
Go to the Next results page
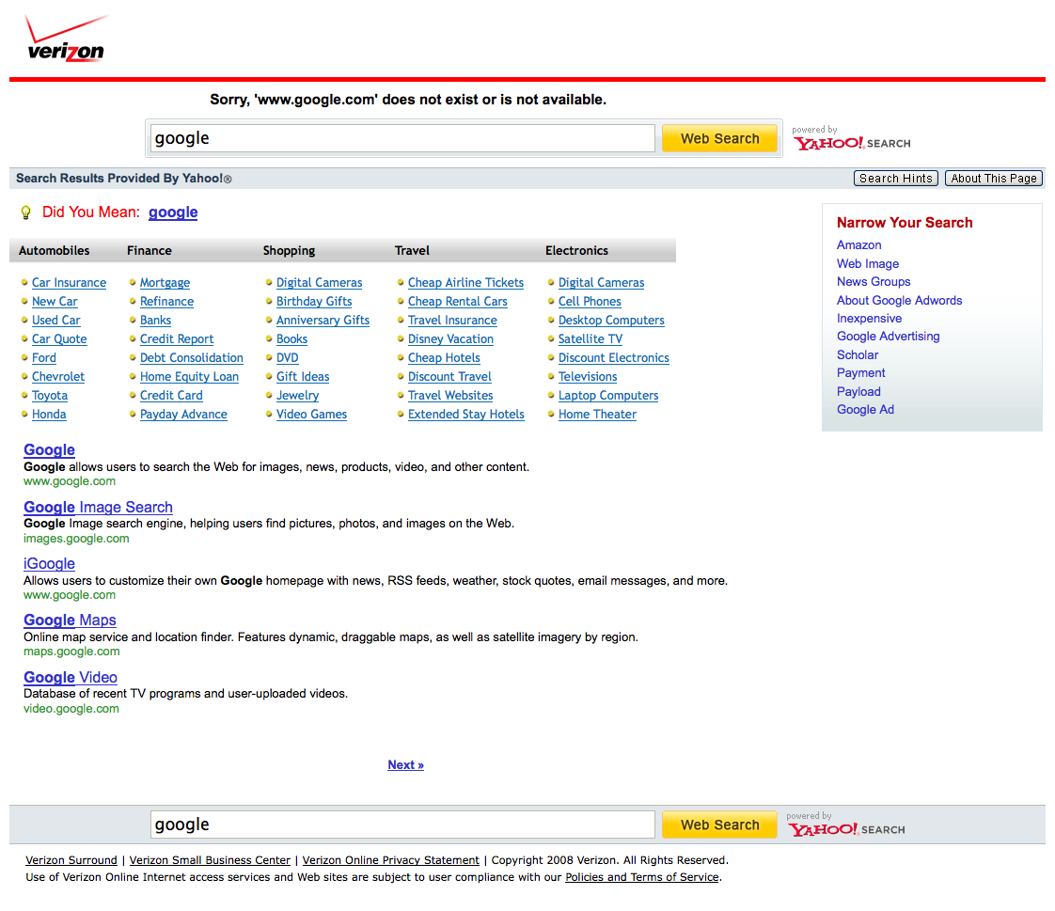405,765
